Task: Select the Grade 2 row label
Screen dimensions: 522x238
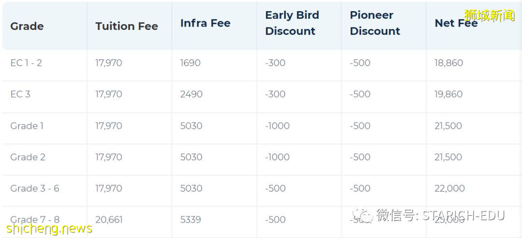Action: [x=28, y=157]
